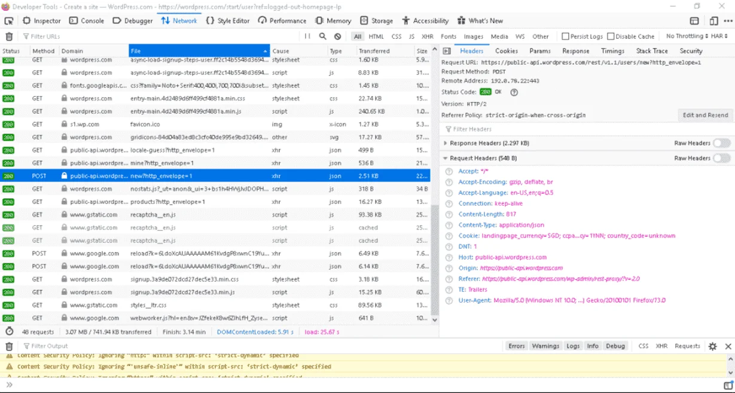Toggle Raw Headers for Response Headers
Image resolution: width=735 pixels, height=393 pixels.
pyautogui.click(x=722, y=143)
